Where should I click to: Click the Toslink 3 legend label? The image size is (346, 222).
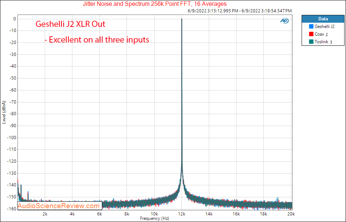pos(323,42)
